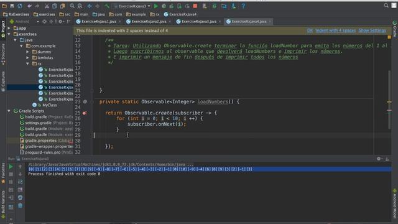Open the Android project view dropdown
Viewport: 398px width, 224px height.
point(24,22)
